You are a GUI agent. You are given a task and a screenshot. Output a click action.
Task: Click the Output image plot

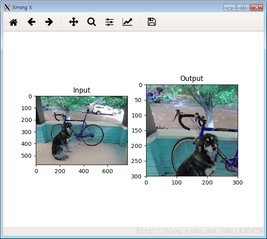click(192, 130)
